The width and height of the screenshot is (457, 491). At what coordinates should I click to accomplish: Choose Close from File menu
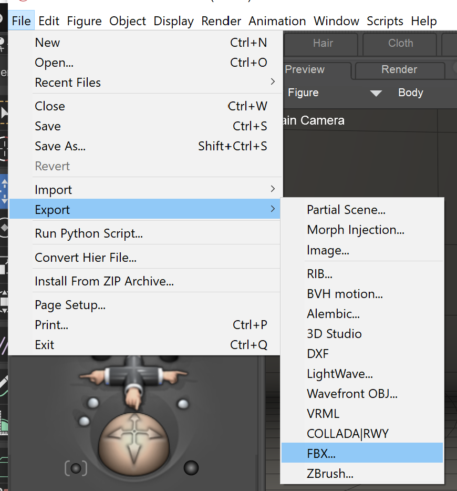(146, 106)
